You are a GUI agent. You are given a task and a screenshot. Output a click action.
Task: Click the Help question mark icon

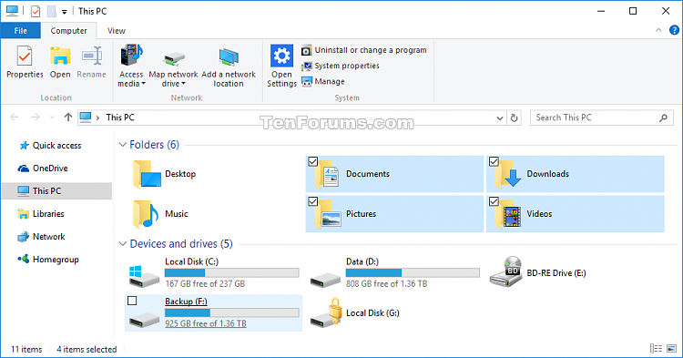[674, 30]
